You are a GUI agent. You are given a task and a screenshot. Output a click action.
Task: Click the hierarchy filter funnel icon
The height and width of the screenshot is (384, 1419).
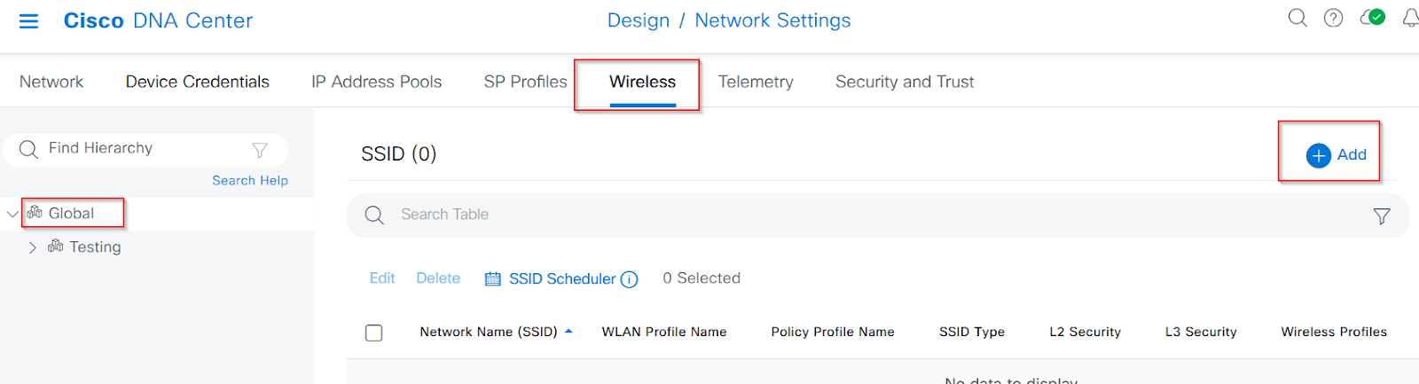tap(260, 150)
